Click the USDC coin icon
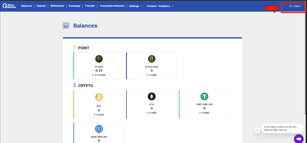Viewport: 307px width, 143px height. tap(99, 129)
